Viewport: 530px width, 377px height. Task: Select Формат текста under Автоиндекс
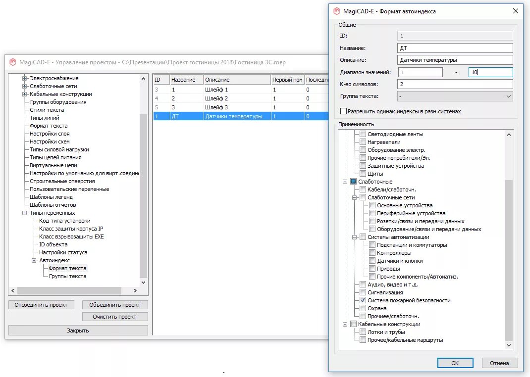67,268
